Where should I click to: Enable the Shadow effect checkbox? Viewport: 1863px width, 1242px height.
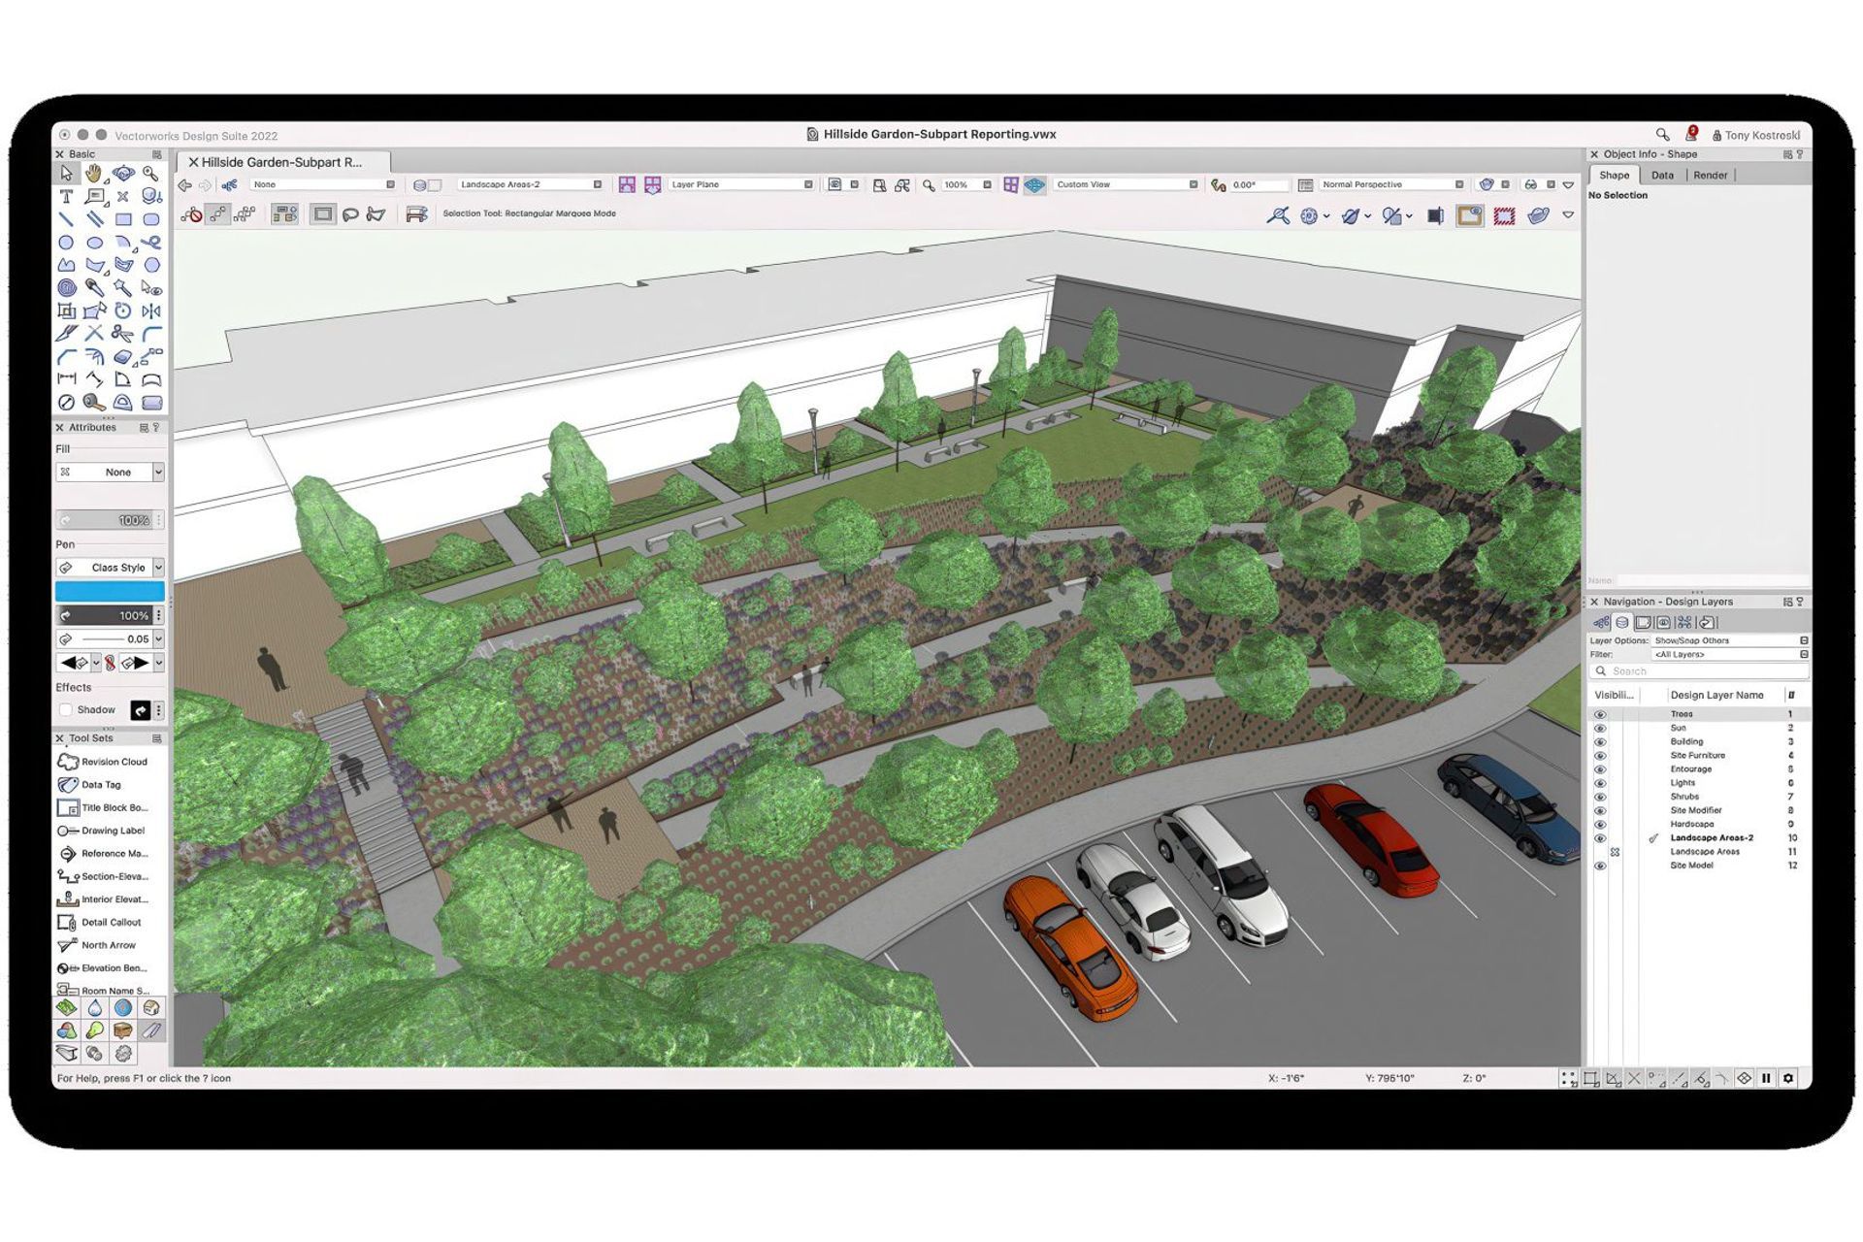click(x=66, y=709)
